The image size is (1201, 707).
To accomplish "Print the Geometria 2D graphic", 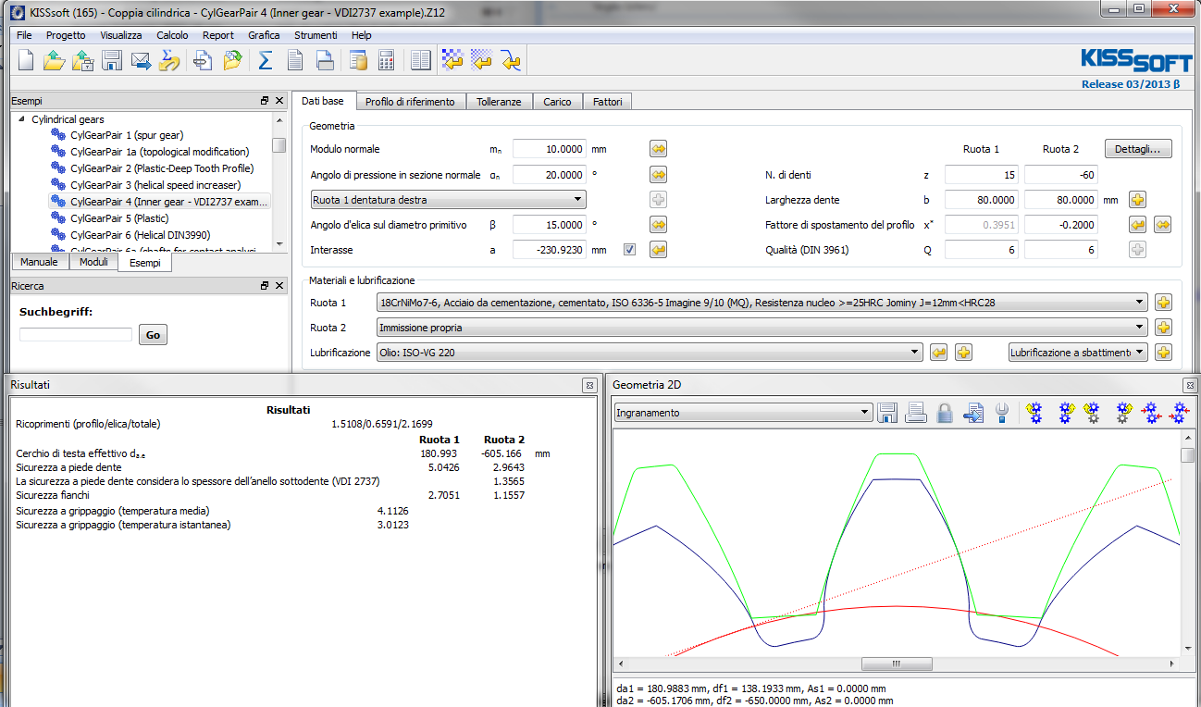I will pyautogui.click(x=916, y=413).
